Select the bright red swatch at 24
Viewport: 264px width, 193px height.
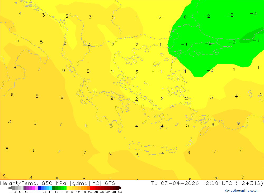(91, 188)
